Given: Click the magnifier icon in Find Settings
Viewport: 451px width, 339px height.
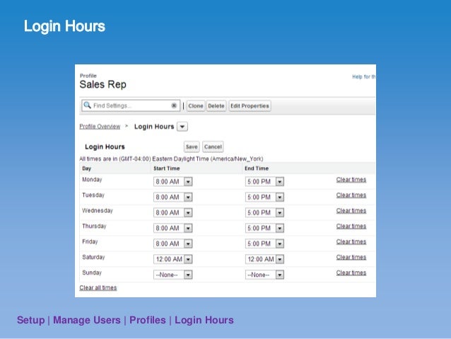Looking at the screenshot, I should (x=87, y=105).
